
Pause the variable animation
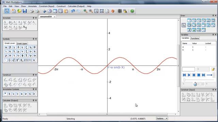tap(194, 75)
